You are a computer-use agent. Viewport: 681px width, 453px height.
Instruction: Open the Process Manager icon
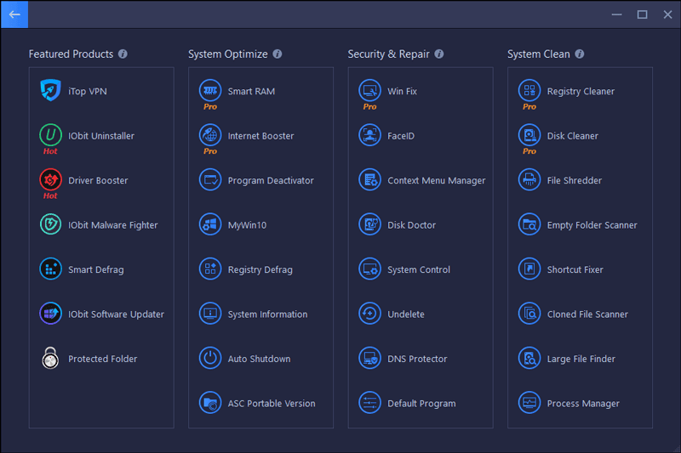pyautogui.click(x=529, y=403)
